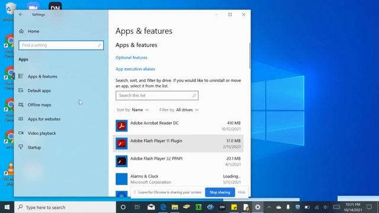Open the taskbar clock and date
Image resolution: width=379 pixels, height=213 pixels.
click(353, 207)
